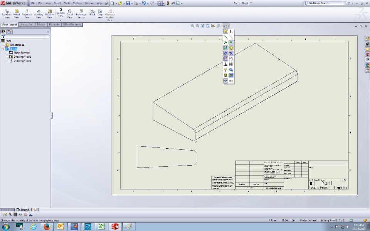370x231 pixels.
Task: Click the Line Color icon in bottom toolbar
Action: pos(10,214)
